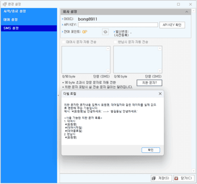
Task: Select the SMS 설정 menu item
Action: click(29, 28)
